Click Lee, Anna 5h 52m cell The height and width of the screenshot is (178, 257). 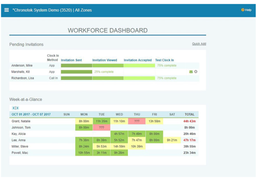point(119,140)
